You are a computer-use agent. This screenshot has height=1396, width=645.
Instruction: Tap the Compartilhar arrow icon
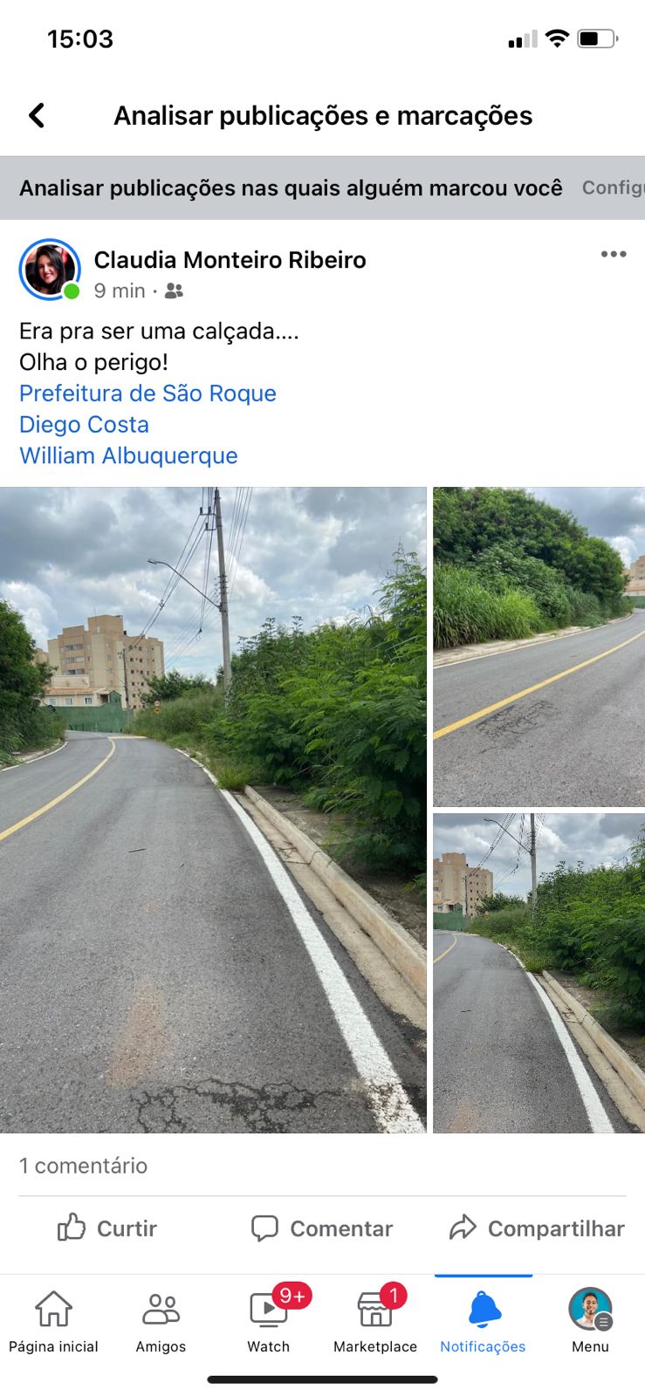pos(463,1228)
